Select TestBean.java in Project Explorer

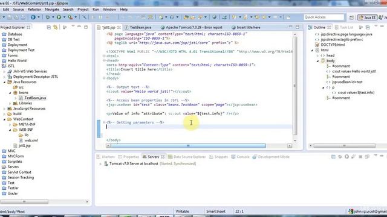35,98
